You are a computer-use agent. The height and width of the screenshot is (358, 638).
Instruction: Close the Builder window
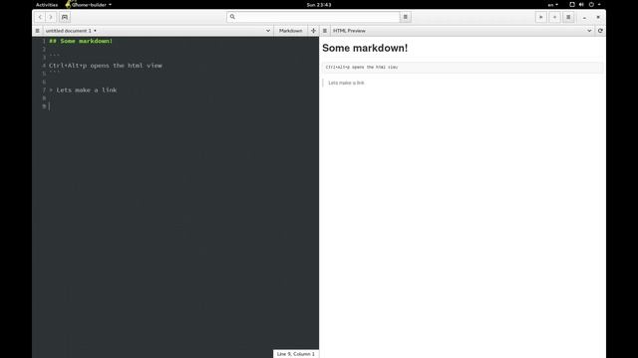(x=598, y=18)
